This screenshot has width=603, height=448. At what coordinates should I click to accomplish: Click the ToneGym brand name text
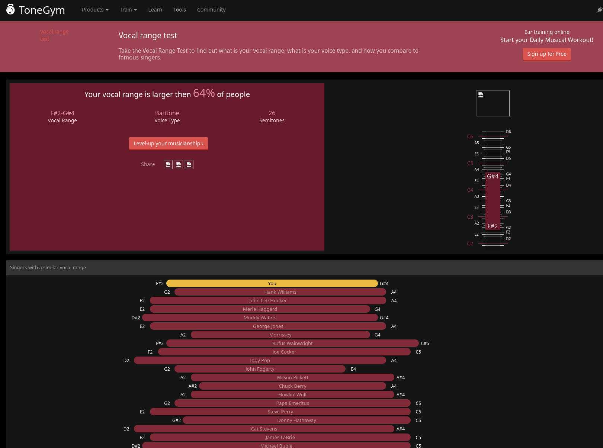(x=42, y=10)
